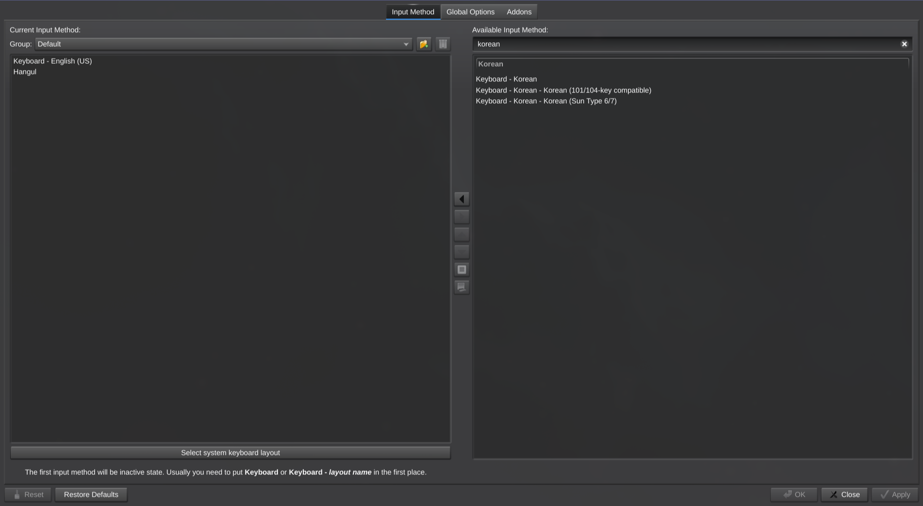Click the delete group trash icon
The width and height of the screenshot is (923, 506).
tap(443, 44)
